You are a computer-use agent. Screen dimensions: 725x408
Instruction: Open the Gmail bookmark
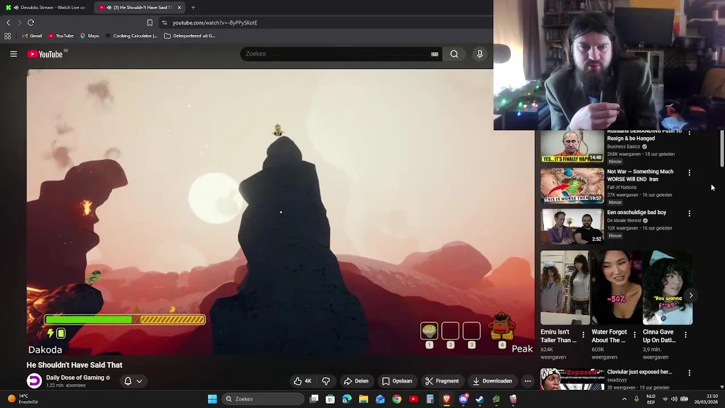32,36
